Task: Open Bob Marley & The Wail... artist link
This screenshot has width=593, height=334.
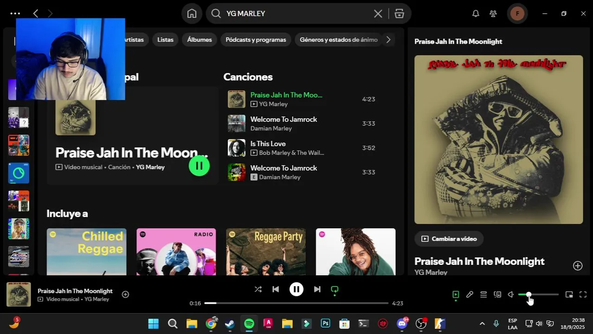Action: click(x=291, y=153)
